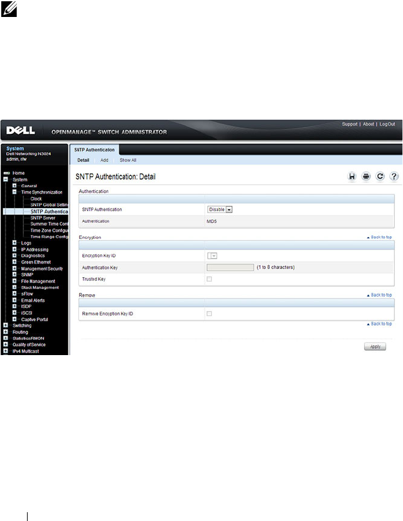Click the Authentication Key input field
Image resolution: width=403 pixels, height=521 pixels.
pos(230,268)
